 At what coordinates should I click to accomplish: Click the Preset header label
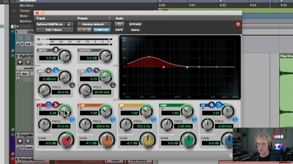82,18
